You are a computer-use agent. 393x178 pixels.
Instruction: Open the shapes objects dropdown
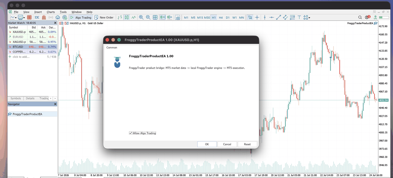(x=307, y=17)
